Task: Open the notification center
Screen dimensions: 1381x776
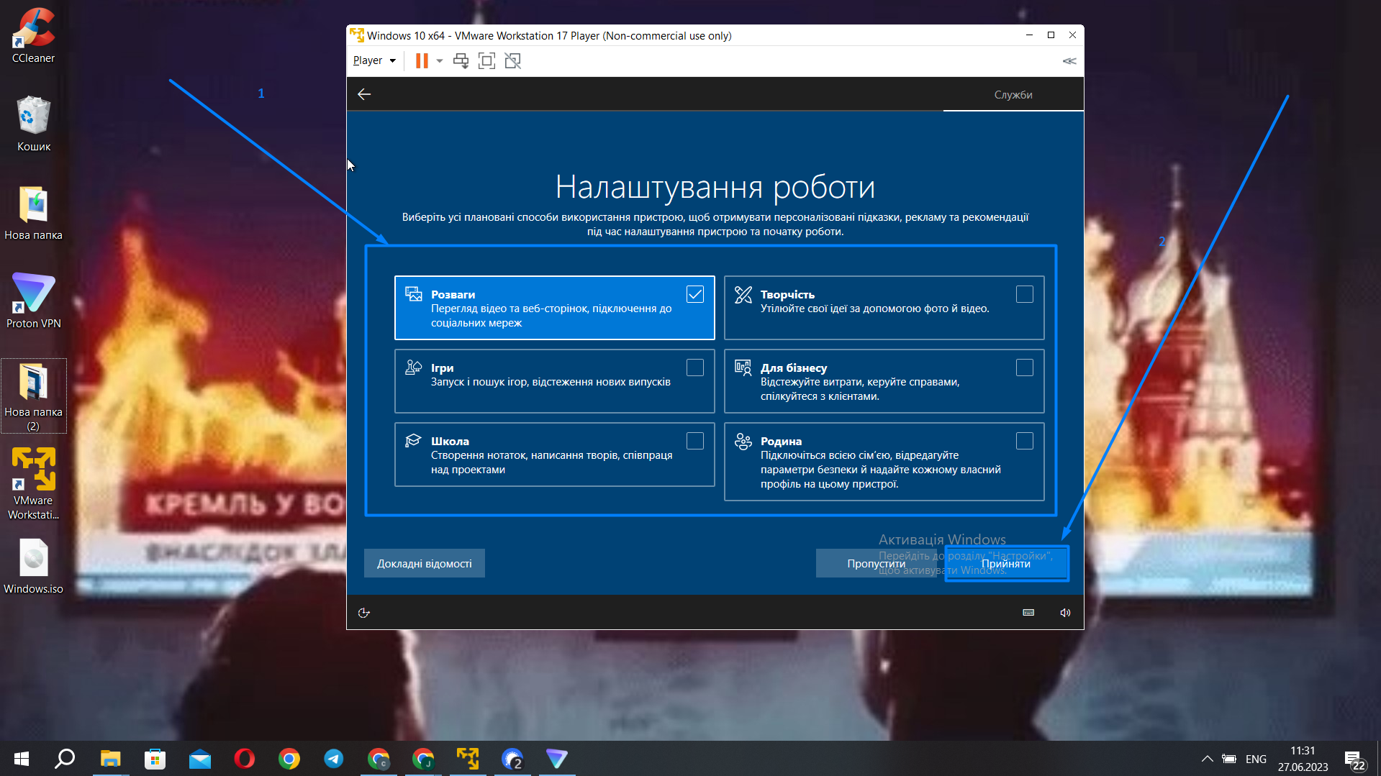Action: pos(1355,759)
